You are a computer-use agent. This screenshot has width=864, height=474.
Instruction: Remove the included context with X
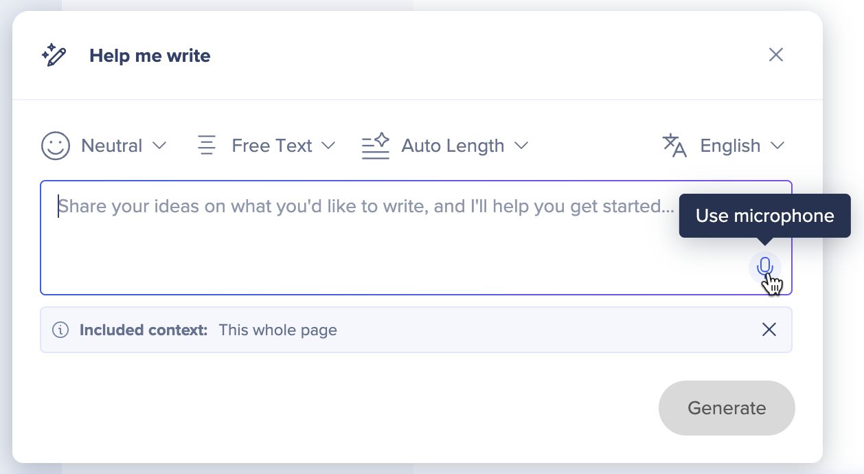pos(769,330)
